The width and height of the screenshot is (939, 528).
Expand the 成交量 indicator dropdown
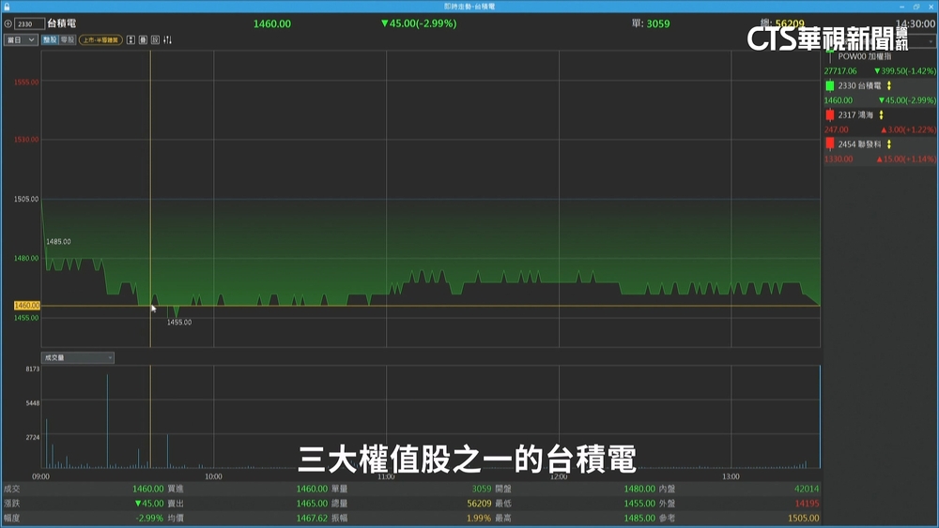[x=78, y=357]
